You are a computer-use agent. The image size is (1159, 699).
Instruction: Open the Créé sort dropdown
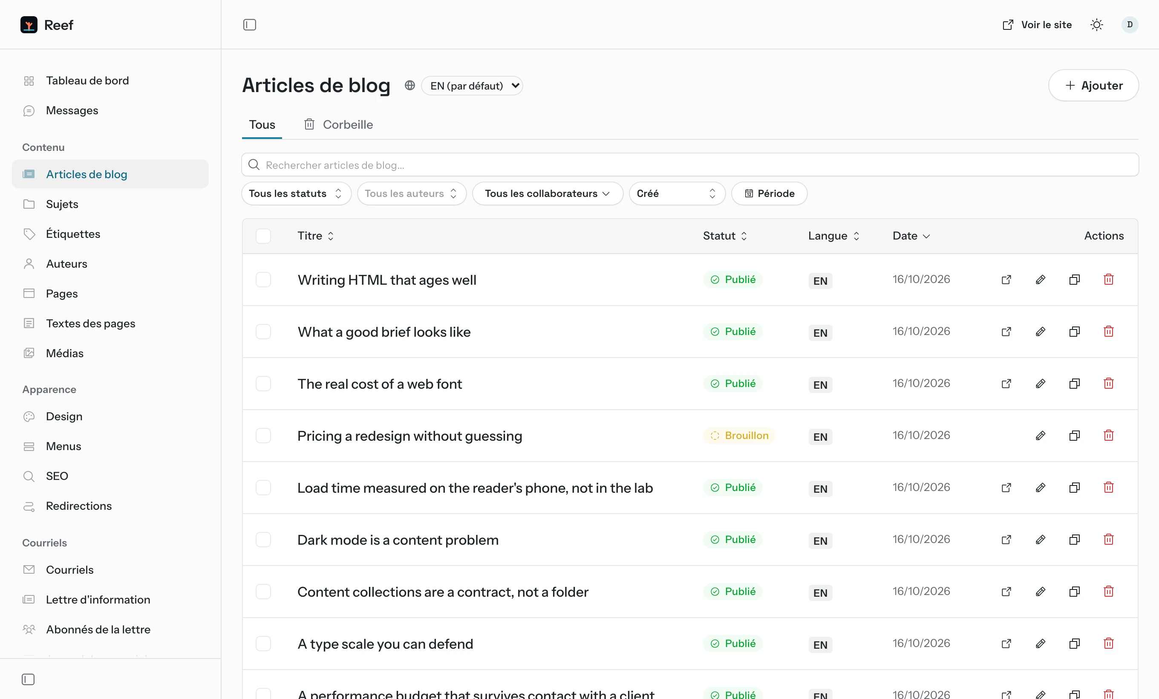click(x=677, y=194)
